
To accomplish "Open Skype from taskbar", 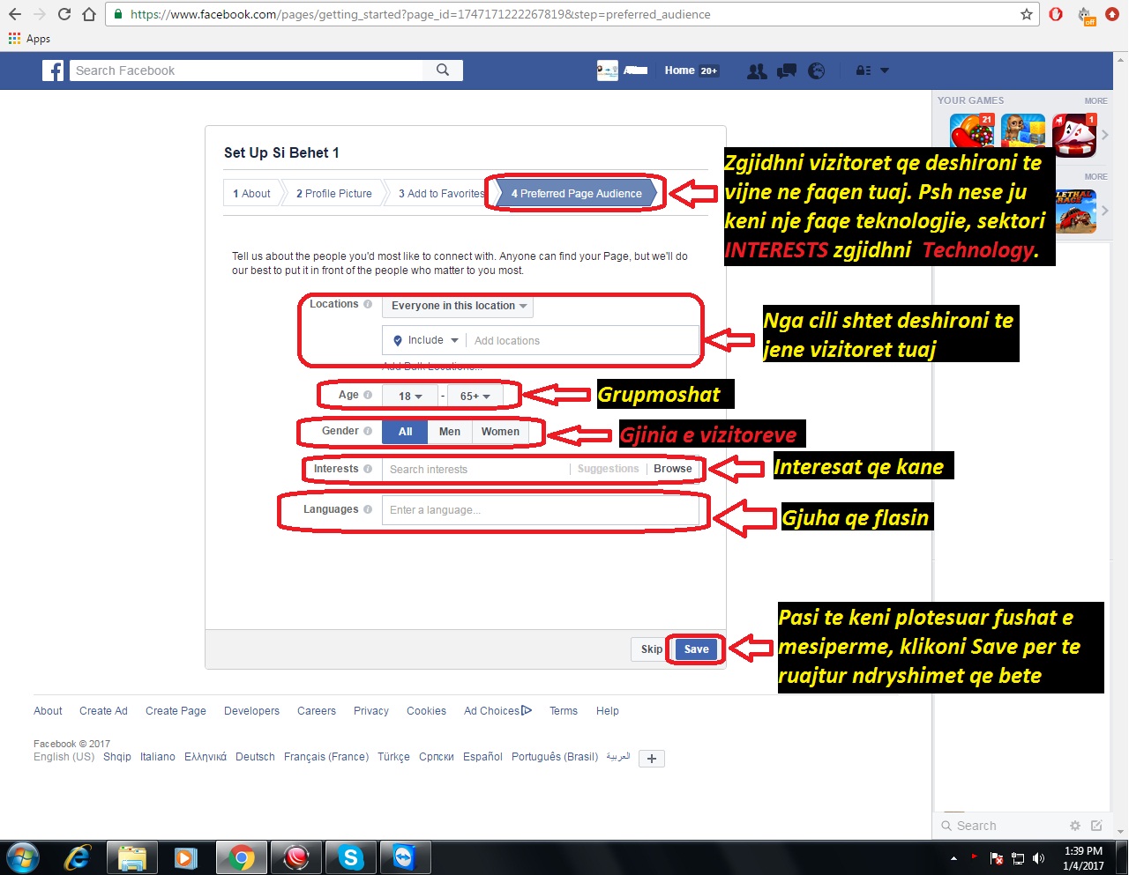I will pos(350,856).
